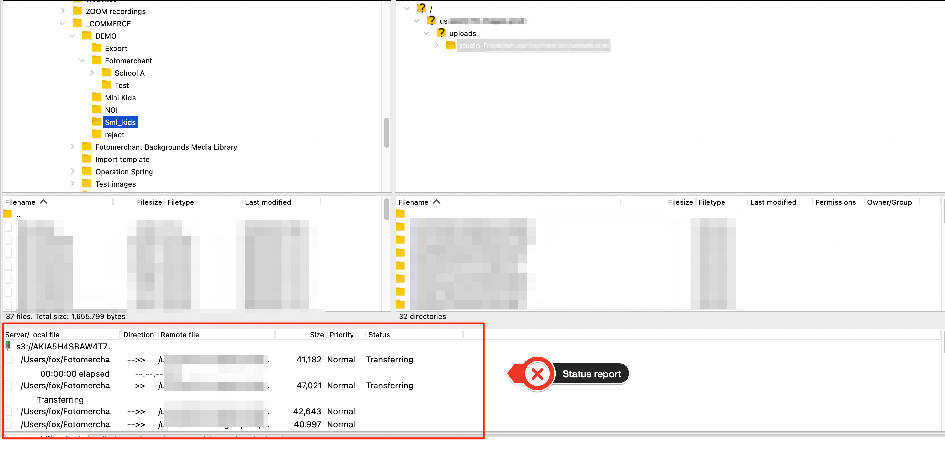Sort remote files by Filename column
Viewport: 945px width, 453px height.
point(508,202)
